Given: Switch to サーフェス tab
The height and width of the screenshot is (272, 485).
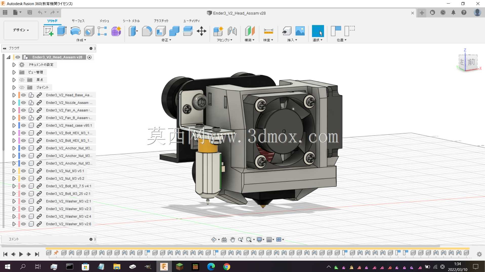Looking at the screenshot, I should (x=78, y=21).
